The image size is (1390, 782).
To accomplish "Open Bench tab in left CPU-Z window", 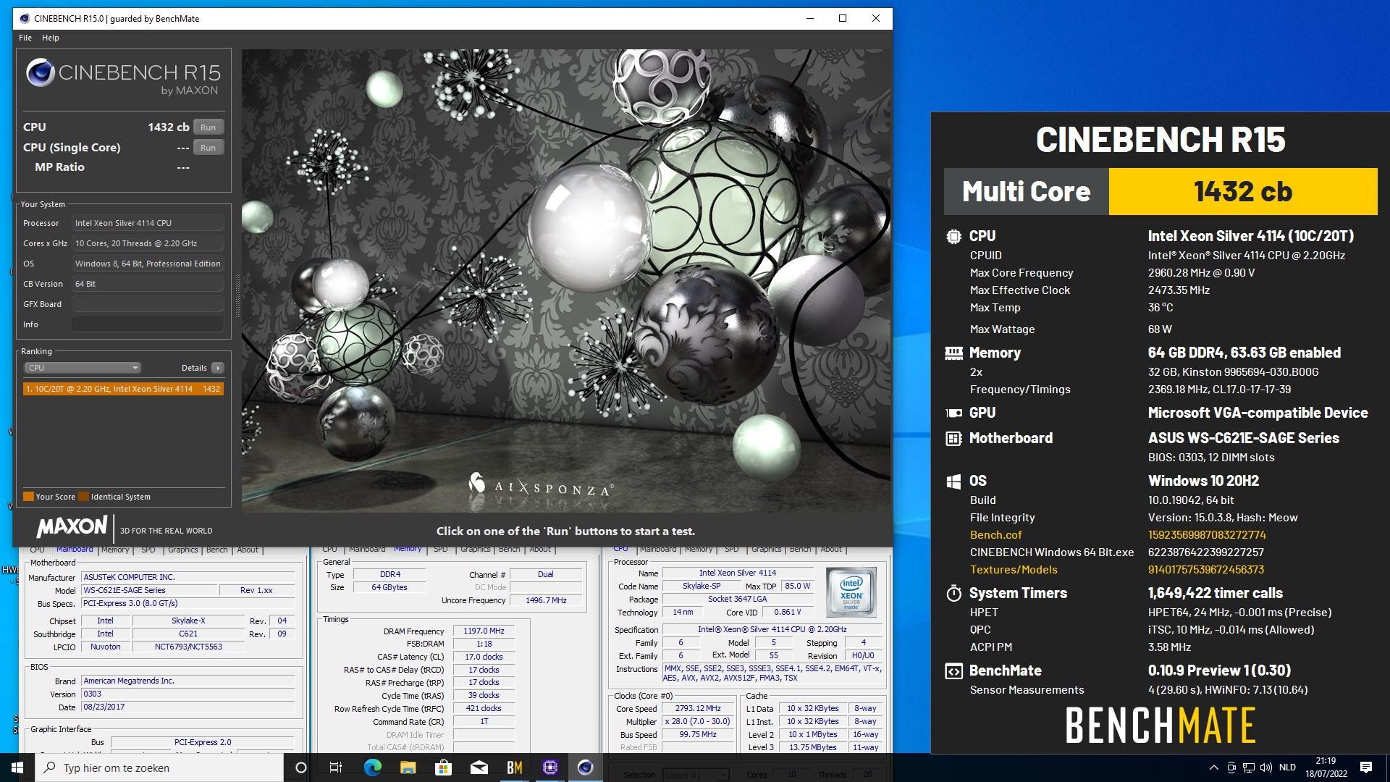I will [217, 550].
